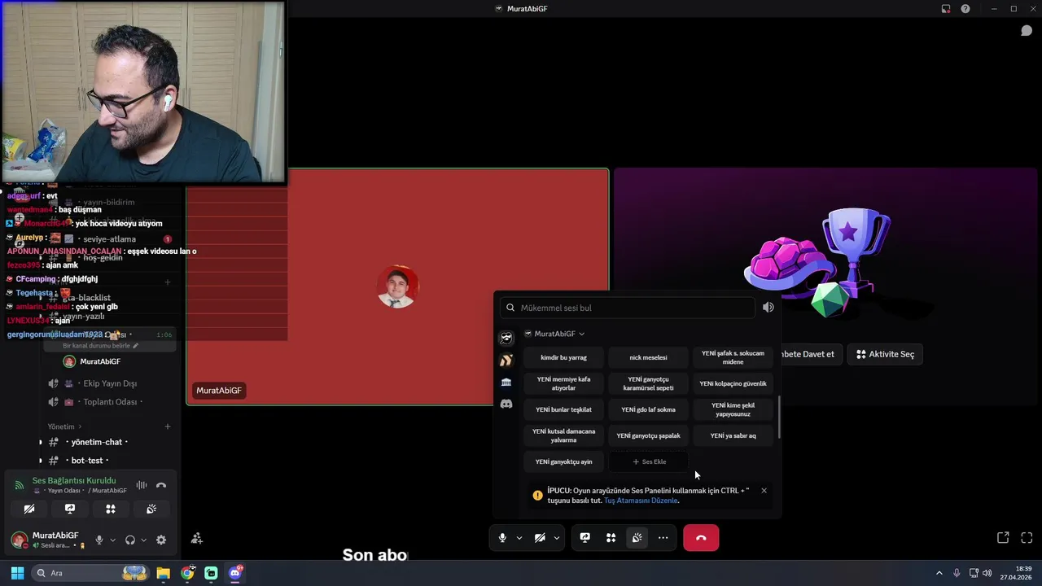Open Discord default sounds in soundboard sidebar
The height and width of the screenshot is (586, 1042).
point(506,405)
